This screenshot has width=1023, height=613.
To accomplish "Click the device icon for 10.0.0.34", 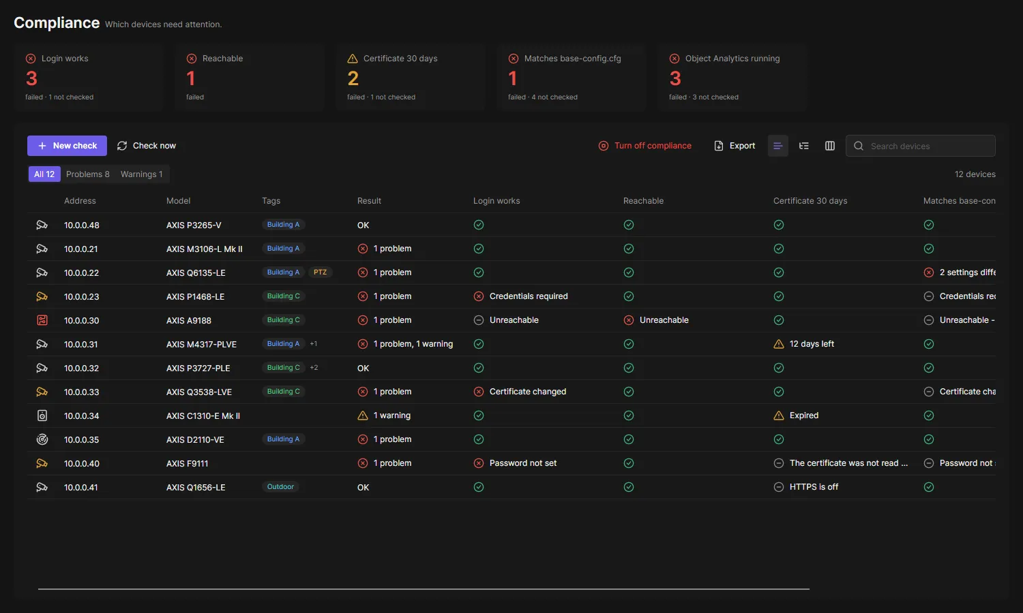I will pyautogui.click(x=42, y=415).
